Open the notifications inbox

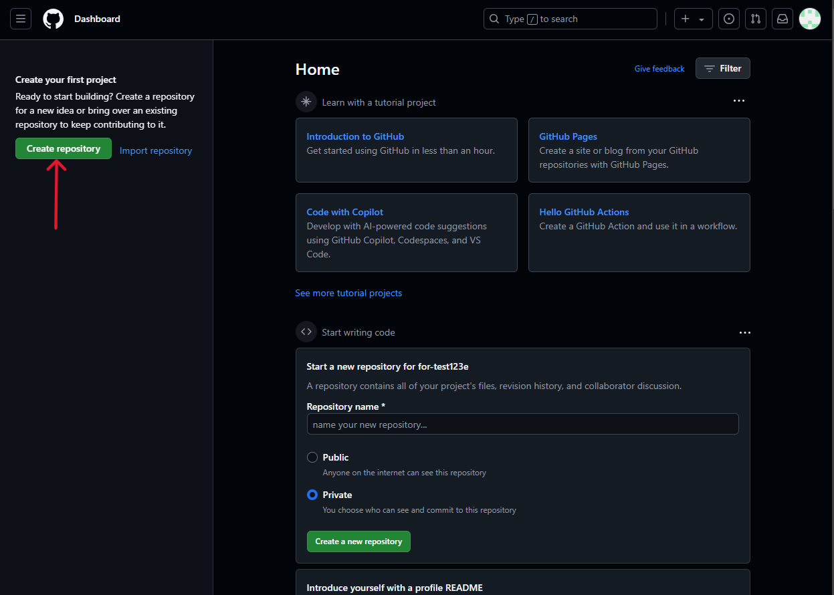pos(782,19)
